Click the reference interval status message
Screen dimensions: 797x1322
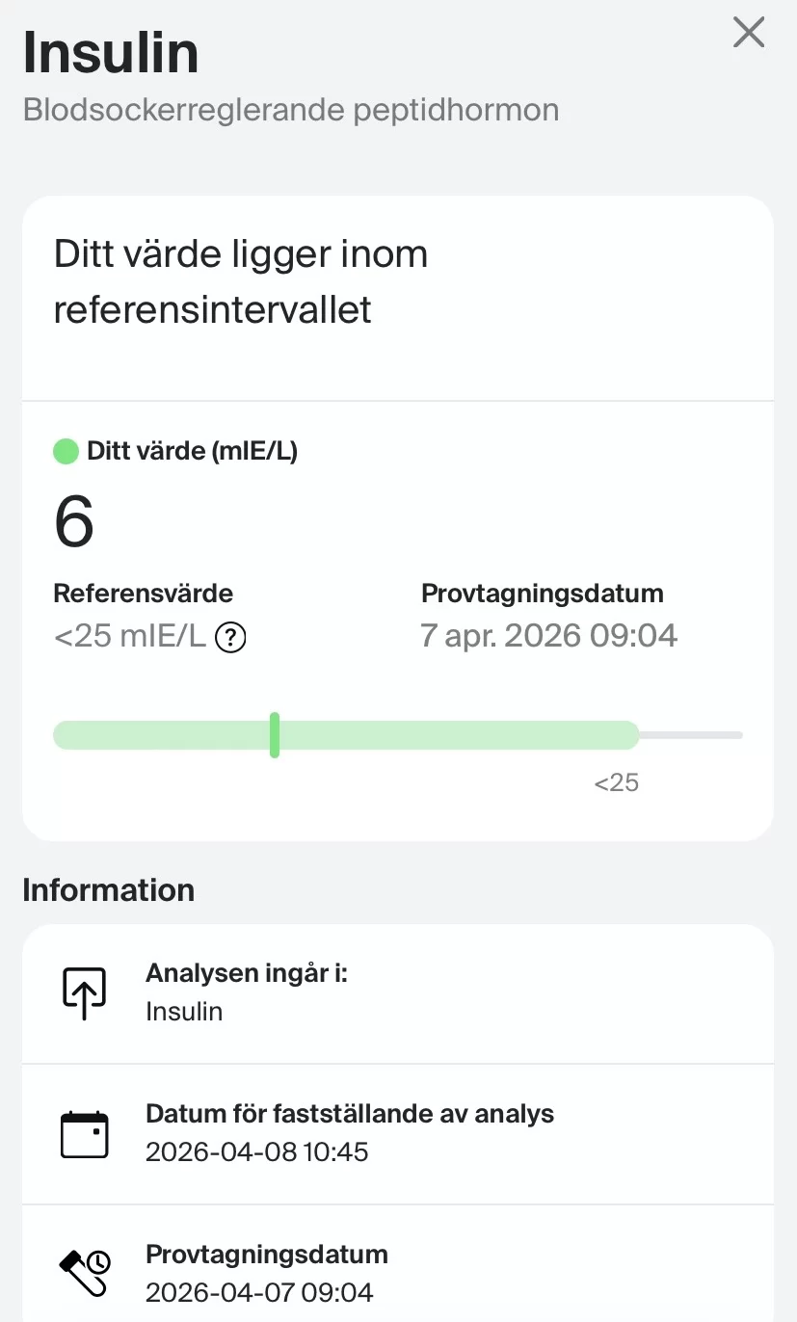(241, 282)
